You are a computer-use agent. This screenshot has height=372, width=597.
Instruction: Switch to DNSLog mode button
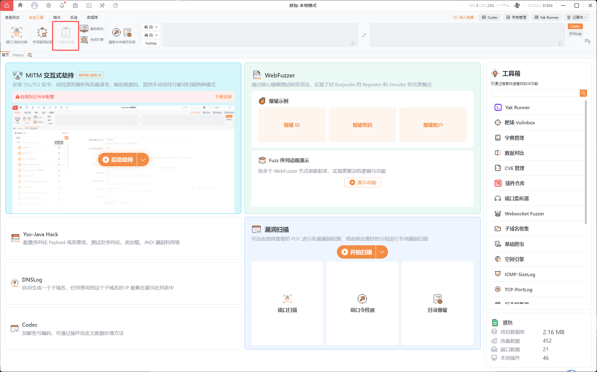575,34
